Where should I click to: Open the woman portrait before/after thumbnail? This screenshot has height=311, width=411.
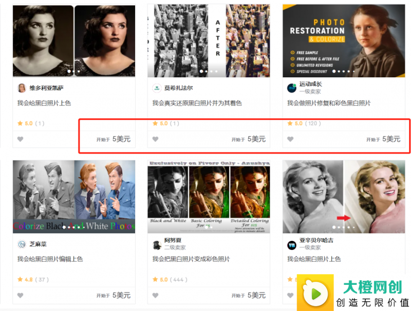(74, 41)
